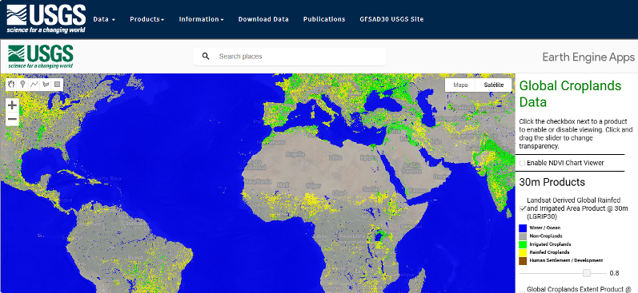Viewport: 638px width, 293px height.
Task: Click the Global Croplands Extent Product label
Action: pos(579,289)
